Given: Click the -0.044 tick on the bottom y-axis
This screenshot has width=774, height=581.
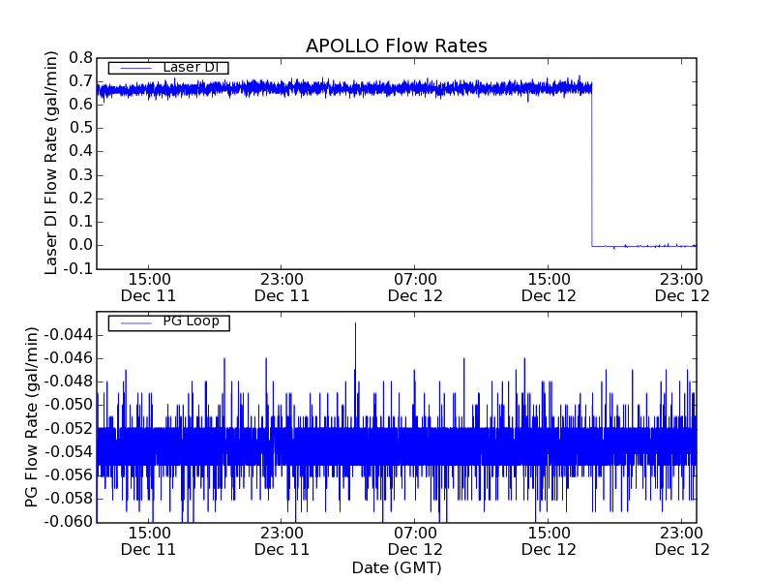Looking at the screenshot, I should coord(69,335).
